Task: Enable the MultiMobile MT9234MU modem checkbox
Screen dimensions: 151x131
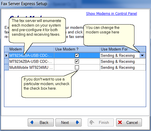Action: click(x=77, y=67)
